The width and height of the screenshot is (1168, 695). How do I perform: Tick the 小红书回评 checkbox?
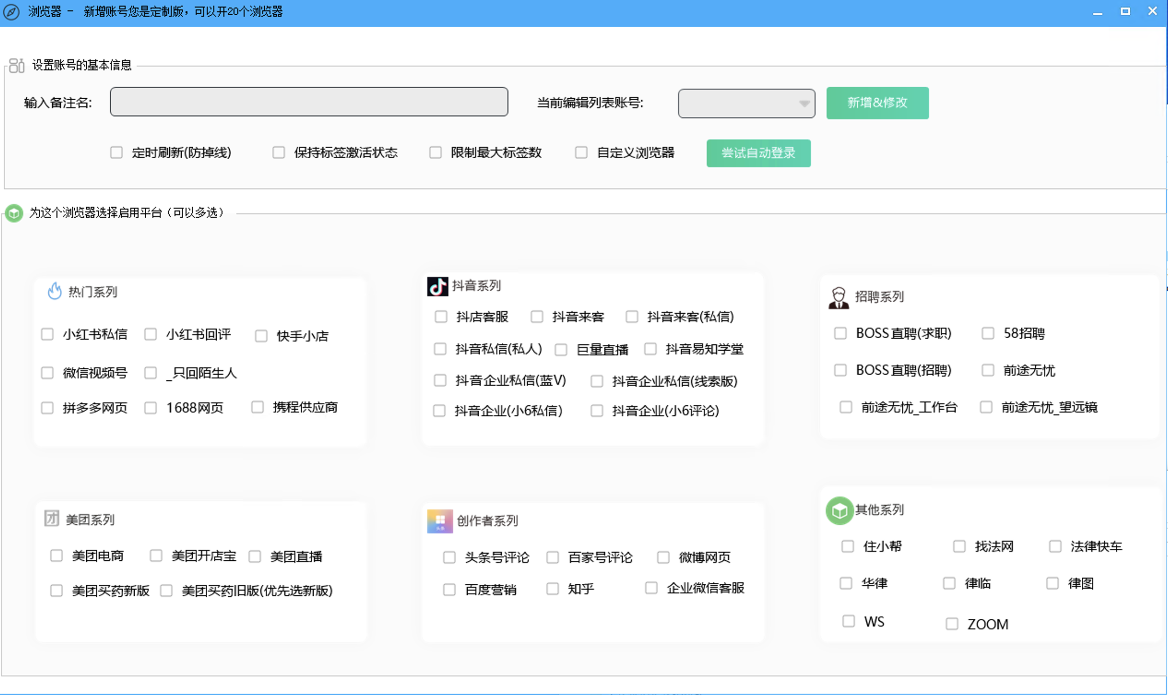pos(151,335)
